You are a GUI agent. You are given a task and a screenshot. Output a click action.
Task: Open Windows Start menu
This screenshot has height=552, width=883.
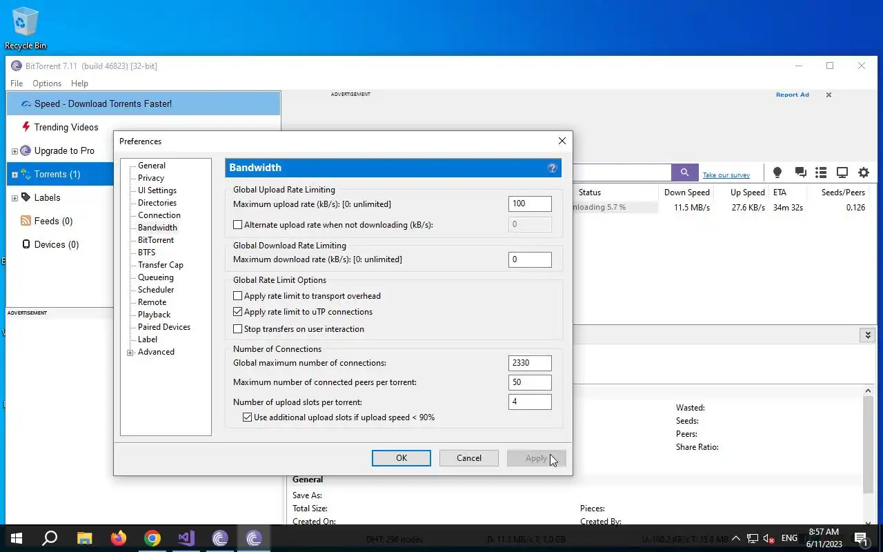tap(17, 538)
